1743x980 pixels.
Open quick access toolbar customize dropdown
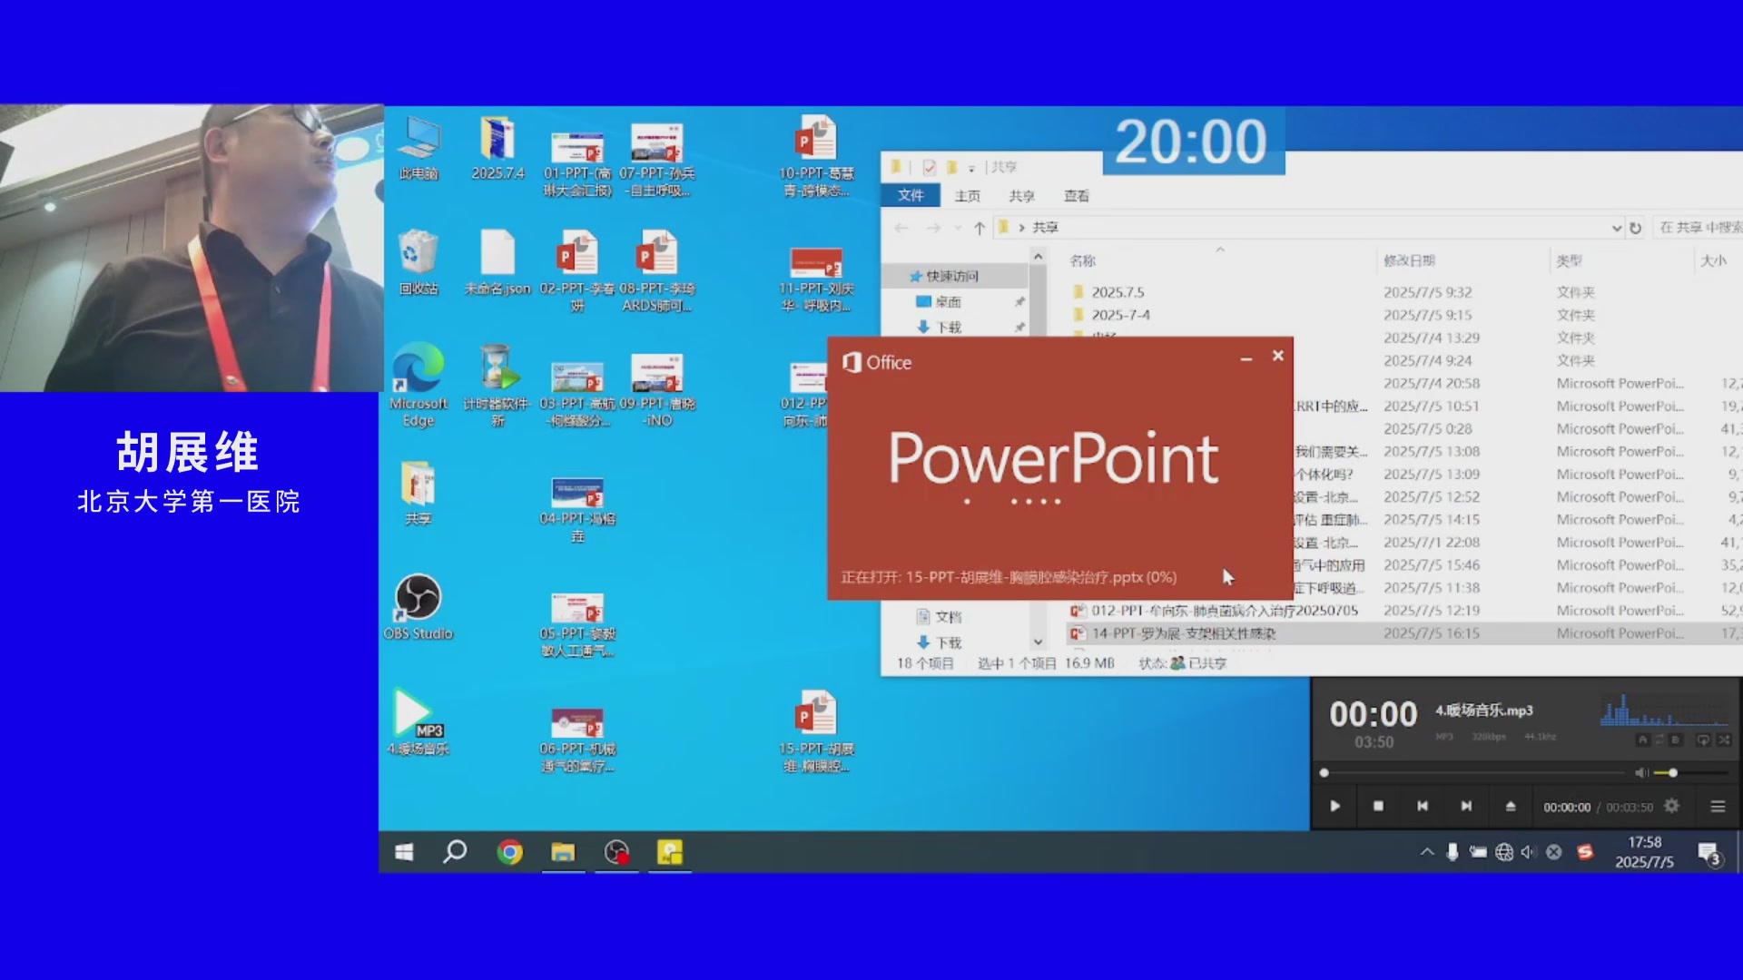971,168
